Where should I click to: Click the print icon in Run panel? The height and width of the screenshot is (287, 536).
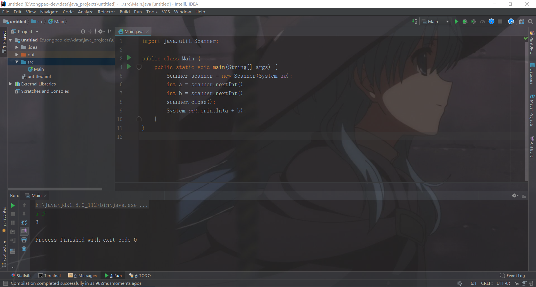(24, 240)
